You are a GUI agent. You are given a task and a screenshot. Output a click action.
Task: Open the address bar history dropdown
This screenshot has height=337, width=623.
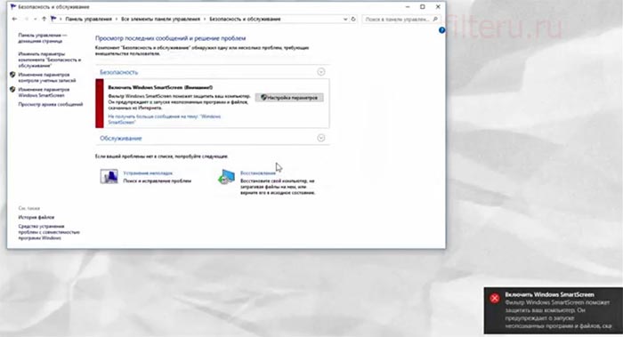pos(345,19)
